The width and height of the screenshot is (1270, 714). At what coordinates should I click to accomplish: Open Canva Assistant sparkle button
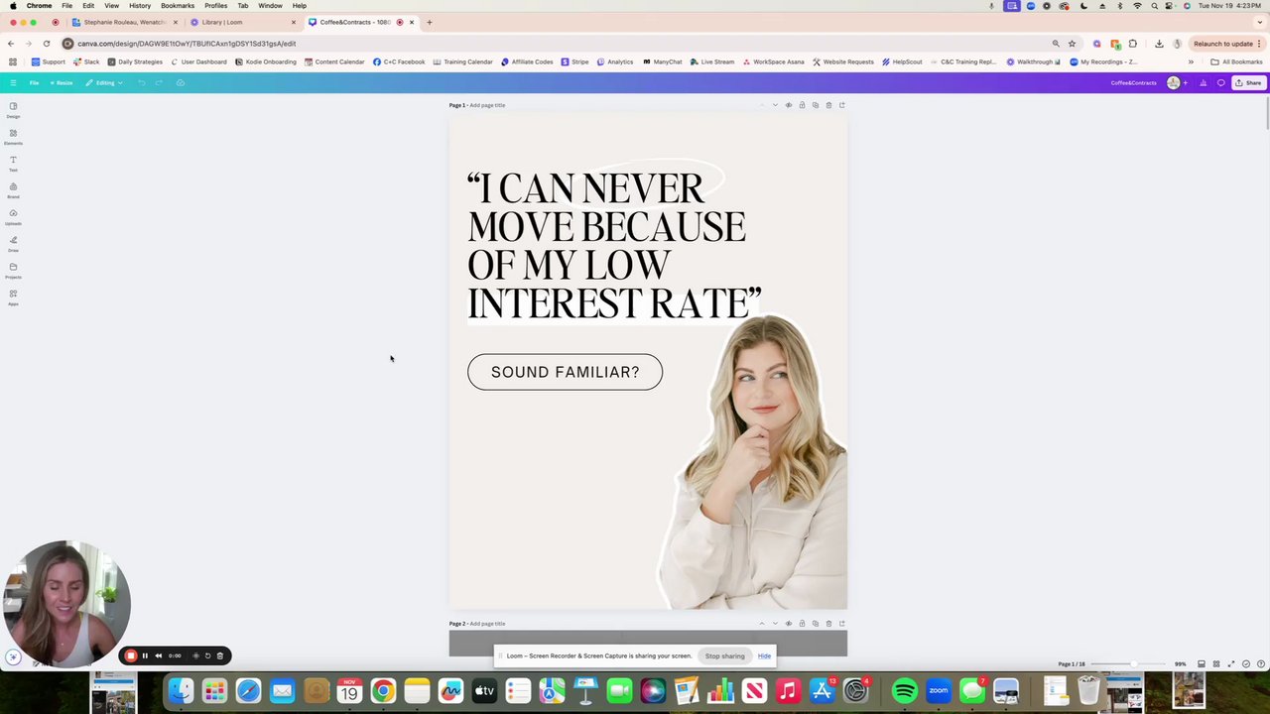click(13, 656)
